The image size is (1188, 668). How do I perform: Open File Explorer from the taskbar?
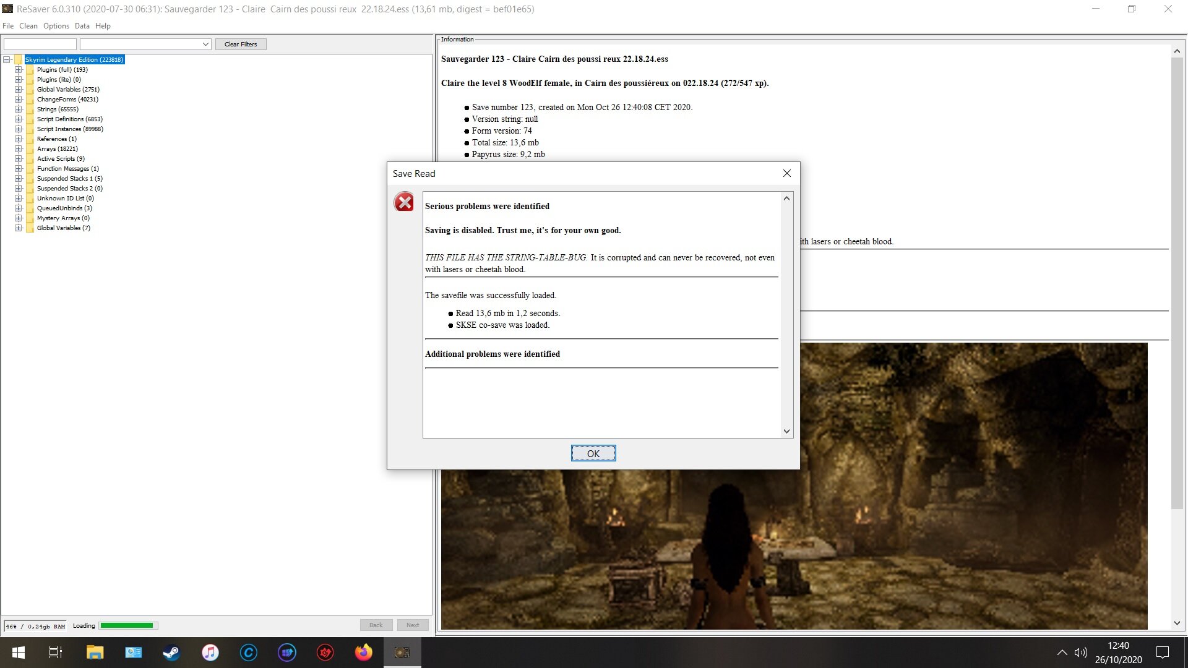(x=95, y=653)
